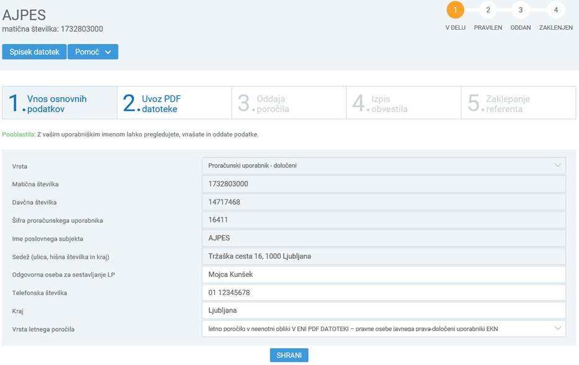Click the Kraj field containing Ljubljana
Screen dimensions: 579x365
[x=384, y=310]
